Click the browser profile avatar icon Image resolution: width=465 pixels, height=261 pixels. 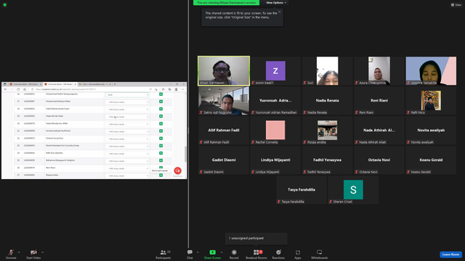click(176, 89)
